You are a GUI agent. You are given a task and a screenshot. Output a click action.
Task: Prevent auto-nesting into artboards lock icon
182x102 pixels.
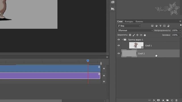pyautogui.click(x=141, y=35)
